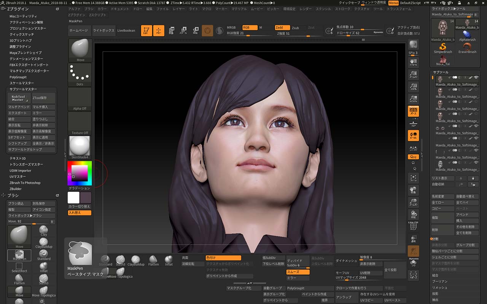Expand the ブーリアン section in subtool panel

pyautogui.click(x=440, y=282)
